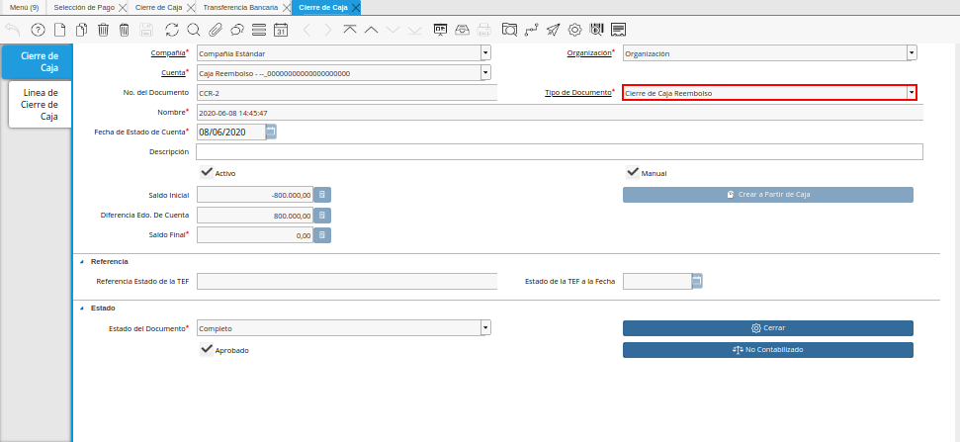Open calculator next to Saldo Inicial
This screenshot has width=960, height=442.
coord(322,195)
